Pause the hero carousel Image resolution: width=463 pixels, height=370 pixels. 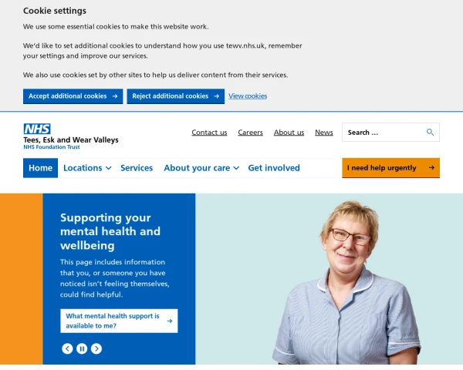pos(82,348)
